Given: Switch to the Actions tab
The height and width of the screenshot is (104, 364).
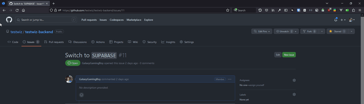Looking at the screenshot, I should pyautogui.click(x=98, y=42).
